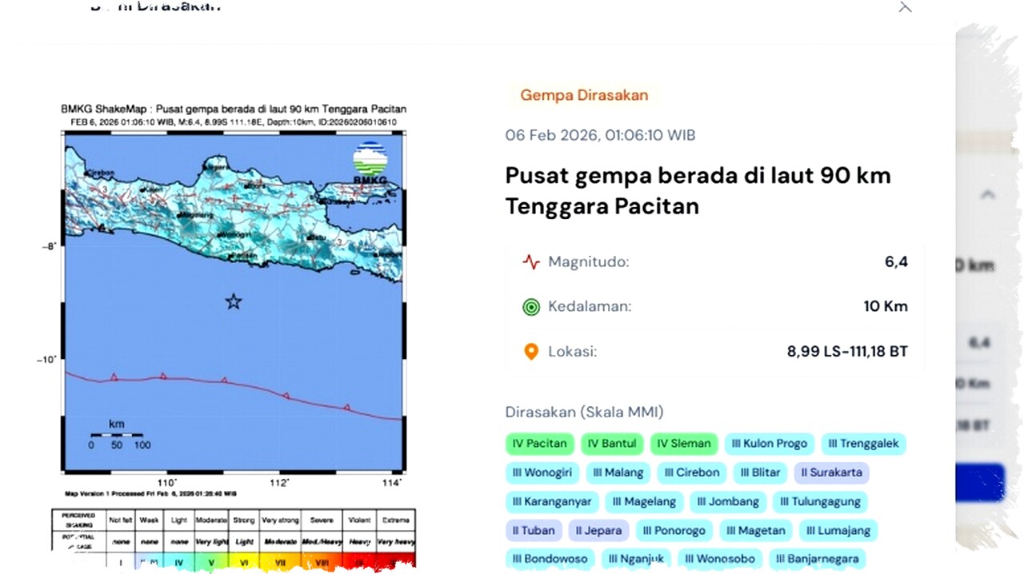Screen dimensions: 1024x574
Task: Pick the II Jepara tag
Action: 598,531
